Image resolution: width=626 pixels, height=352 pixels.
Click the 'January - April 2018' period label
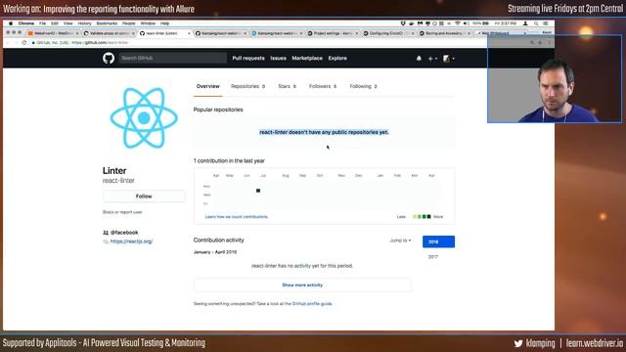[x=215, y=252]
